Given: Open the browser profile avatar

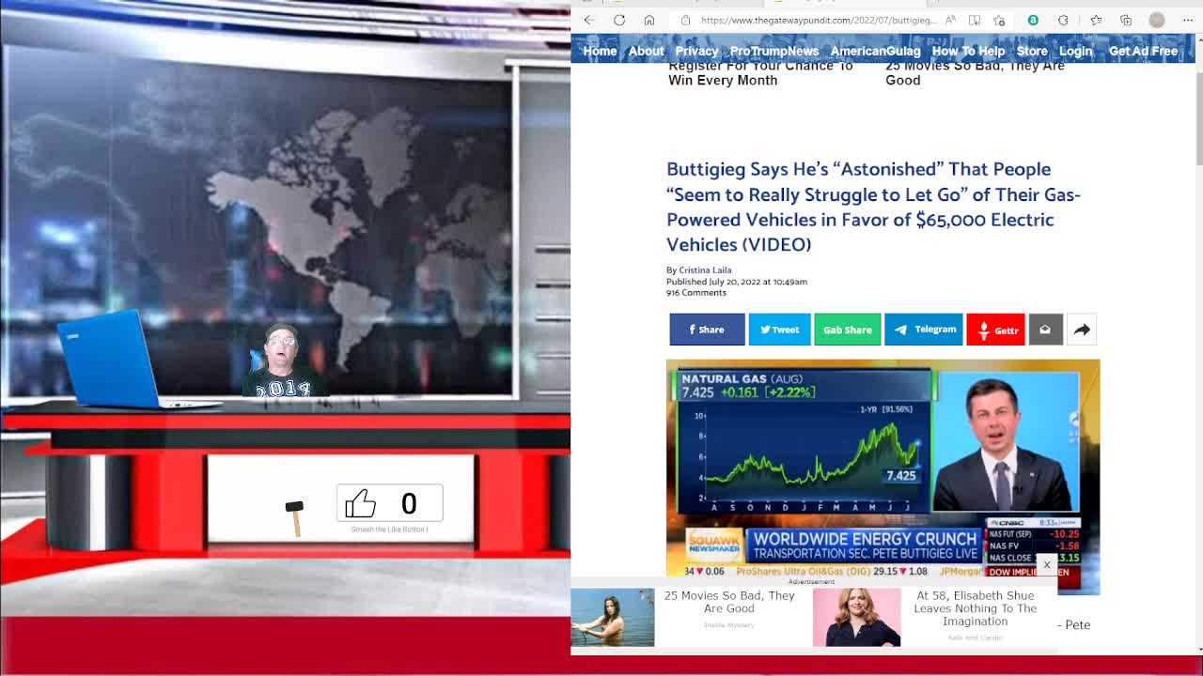Looking at the screenshot, I should tap(1157, 20).
